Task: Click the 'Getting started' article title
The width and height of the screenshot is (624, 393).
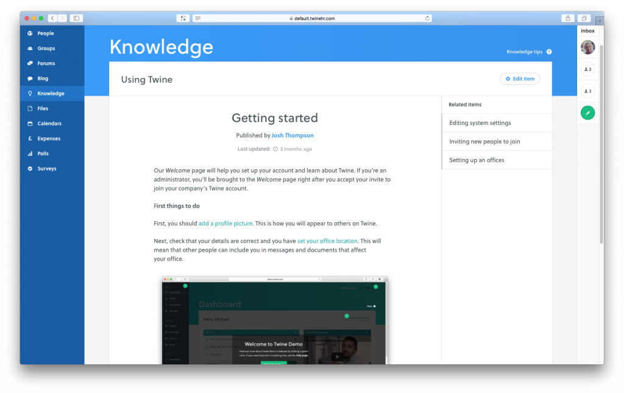Action: coord(275,118)
